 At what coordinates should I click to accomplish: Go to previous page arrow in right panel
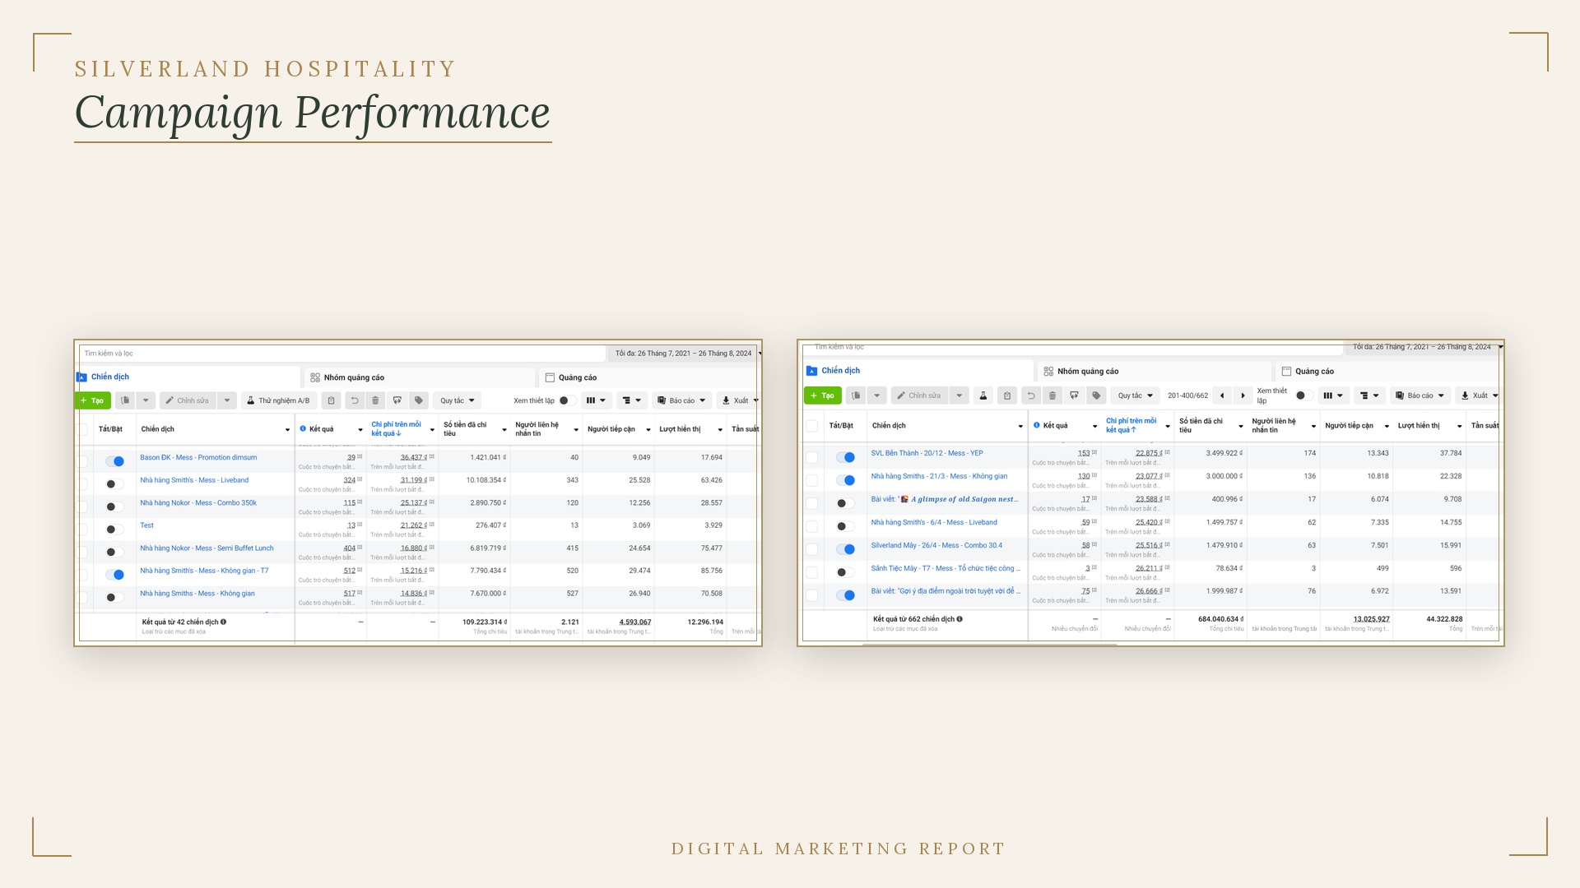pyautogui.click(x=1222, y=395)
